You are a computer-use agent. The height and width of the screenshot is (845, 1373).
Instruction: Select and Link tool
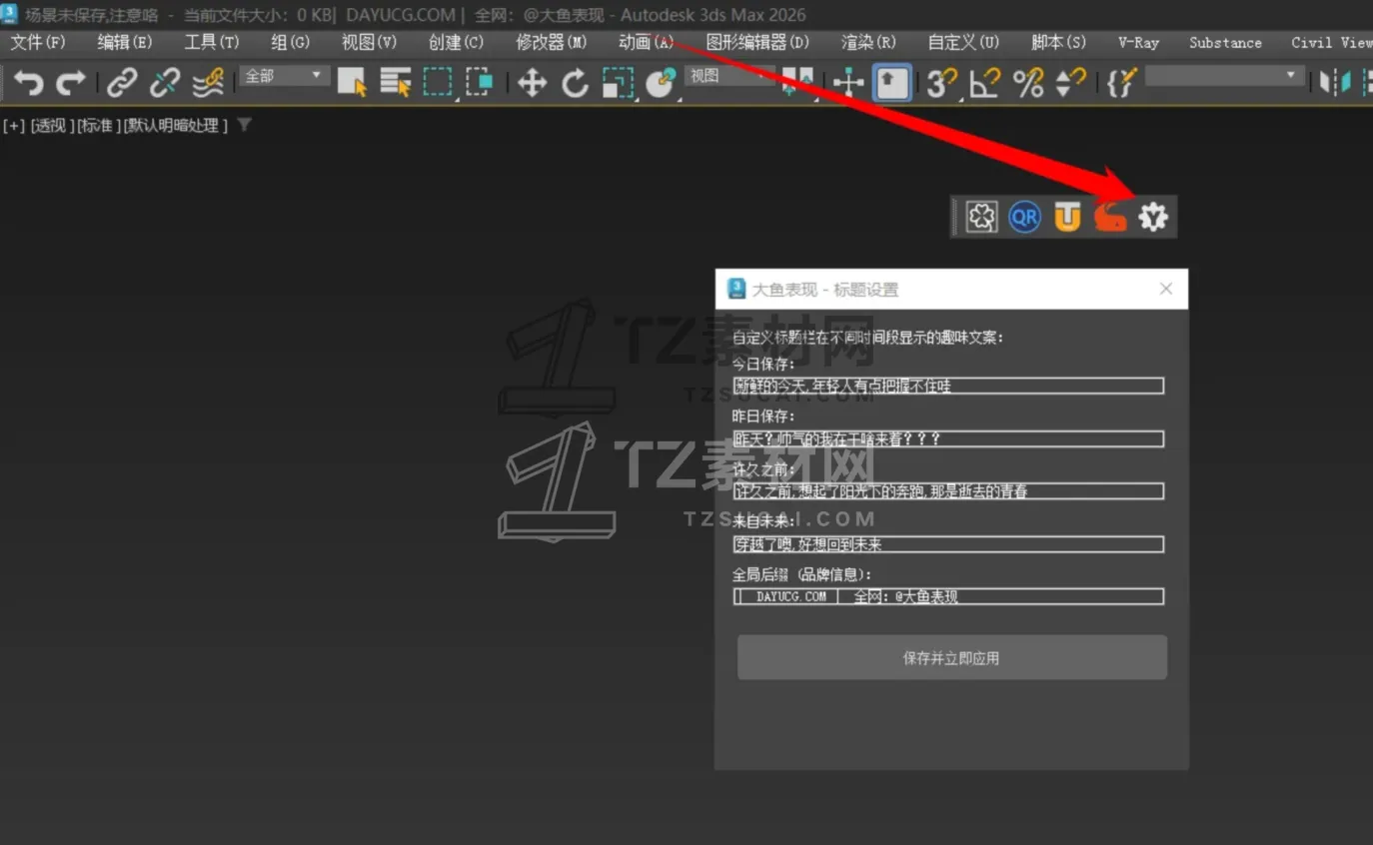coord(122,82)
